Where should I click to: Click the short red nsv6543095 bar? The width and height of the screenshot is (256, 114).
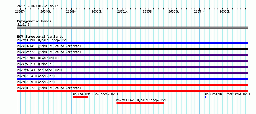tap(81, 97)
